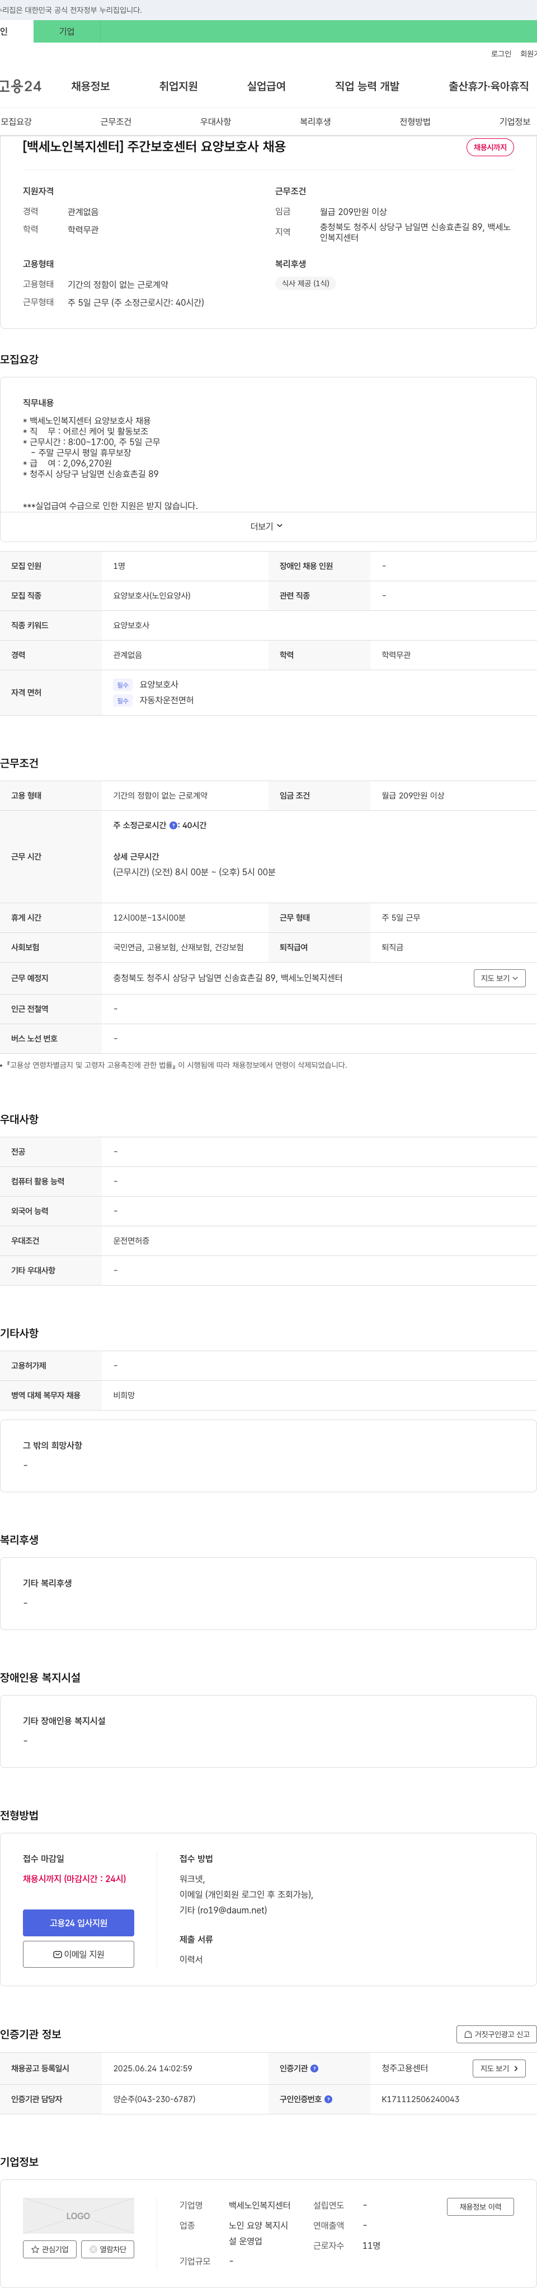
Task: Click the help icon beside 구인인증번호
Action: click(328, 2100)
